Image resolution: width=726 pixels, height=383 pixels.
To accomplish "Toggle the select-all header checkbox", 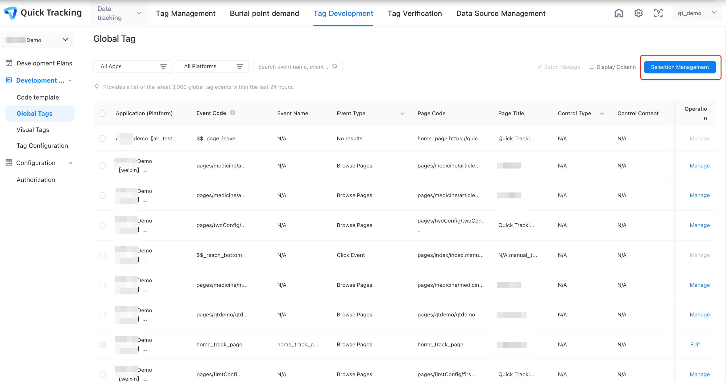I will click(x=103, y=113).
